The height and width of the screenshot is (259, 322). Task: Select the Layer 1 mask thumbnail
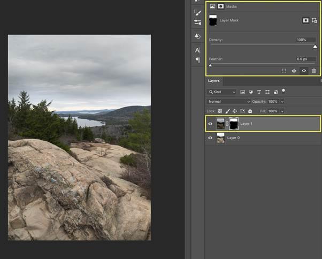(234, 124)
